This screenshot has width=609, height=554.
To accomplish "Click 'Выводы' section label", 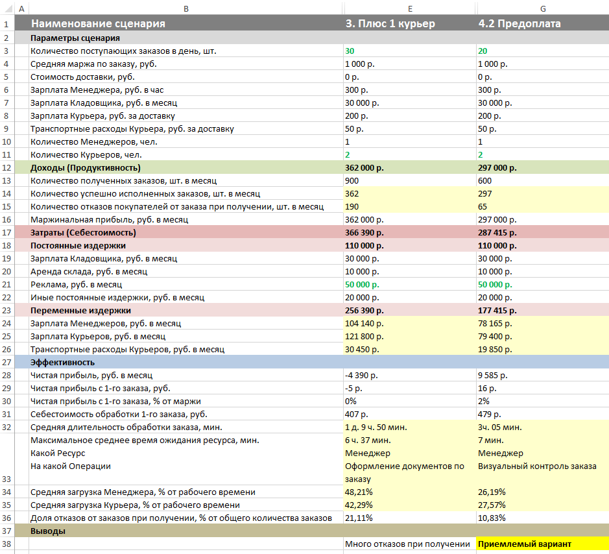I will coord(48,531).
